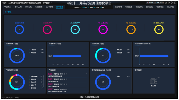Screen dimensions: 179x100
Task: Click the blue bar in 方案状态分布图
Action: 67,56
